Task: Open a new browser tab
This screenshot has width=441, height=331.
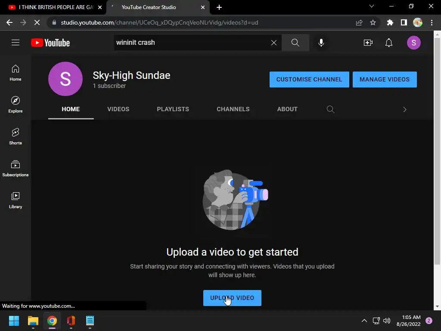Action: pyautogui.click(x=219, y=7)
